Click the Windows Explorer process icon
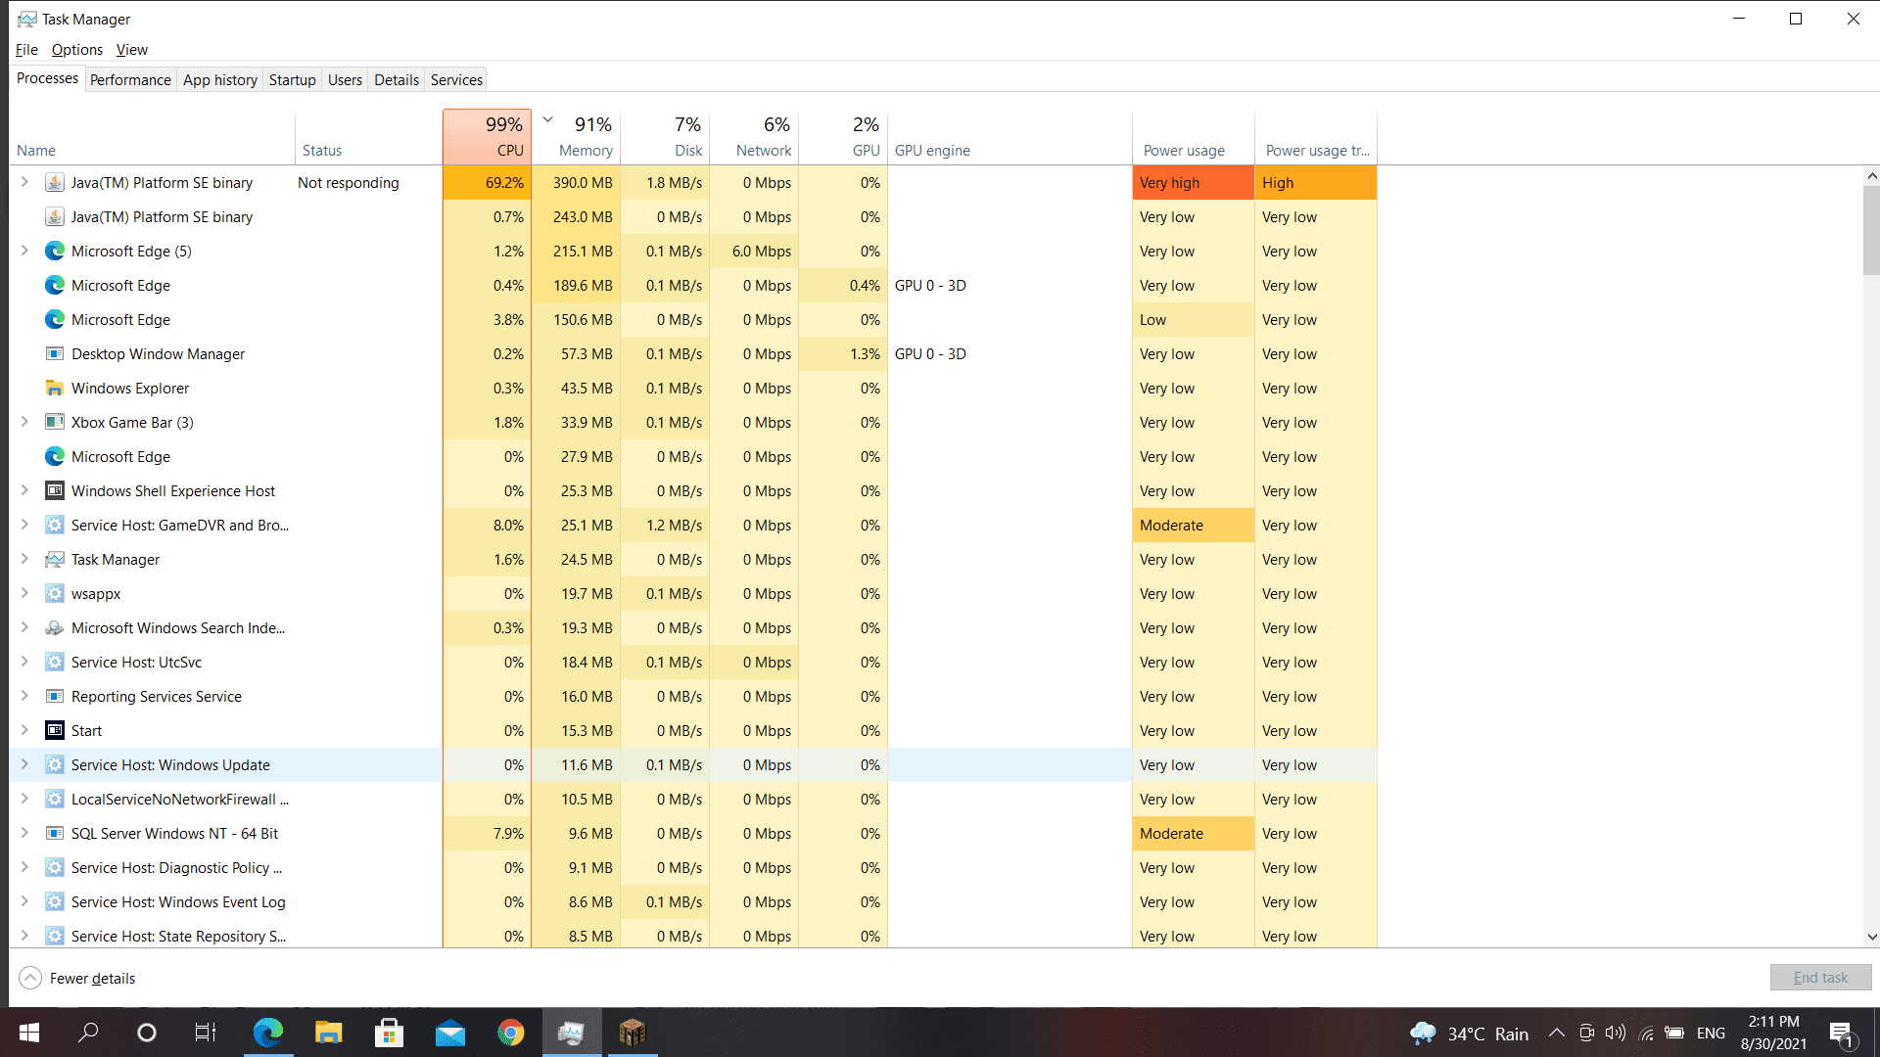This screenshot has height=1057, width=1880. point(55,389)
